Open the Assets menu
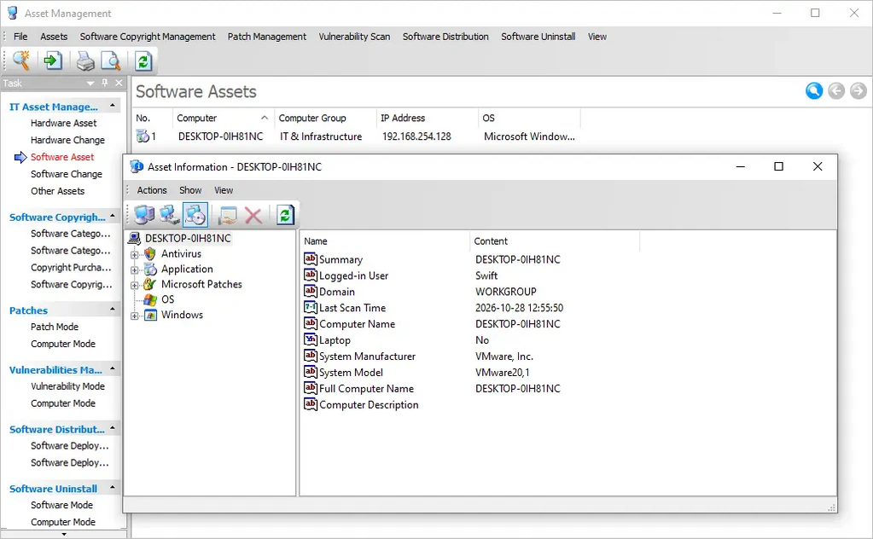The image size is (873, 539). point(54,37)
